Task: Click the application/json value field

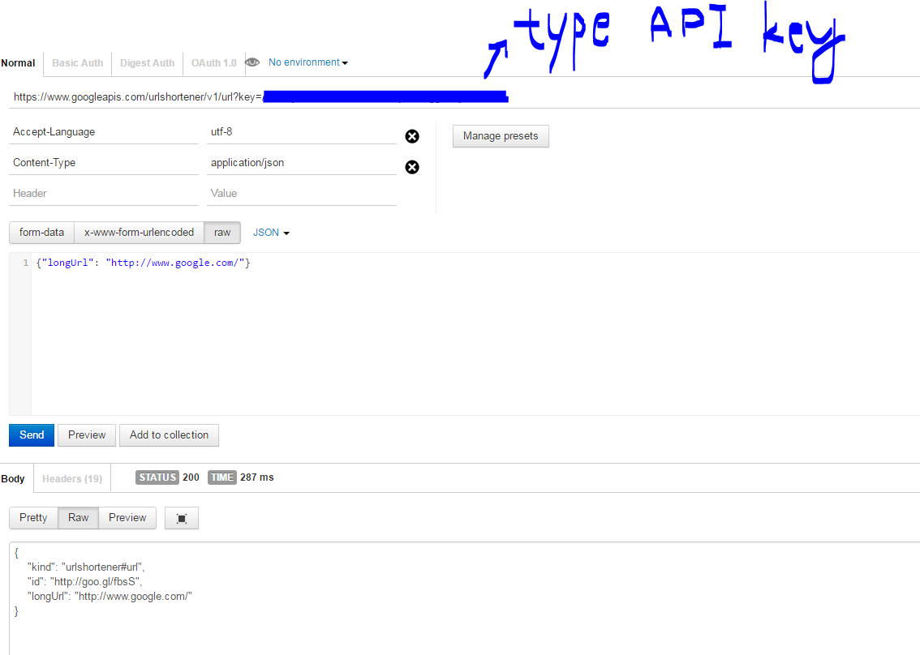Action: [302, 163]
